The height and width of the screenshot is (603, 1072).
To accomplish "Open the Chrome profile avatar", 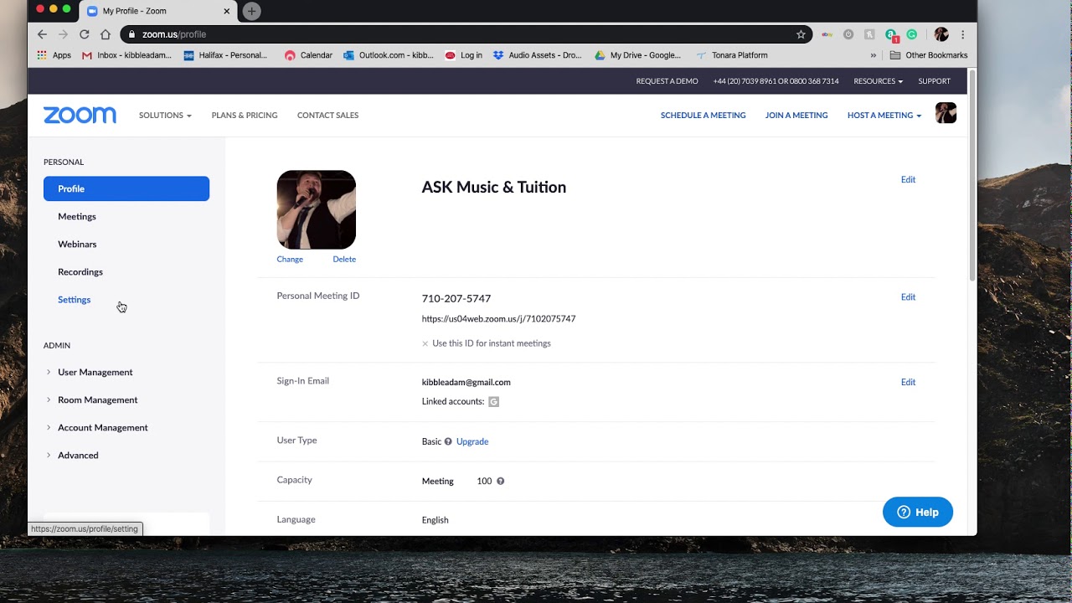I will pos(941,34).
